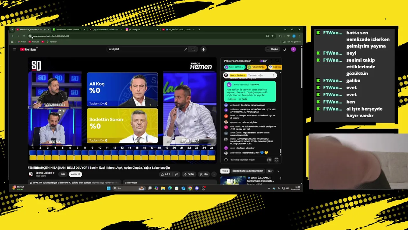Expand the tab search dropdown arrow
Image resolution: width=408 pixels, height=230 pixels.
click(x=12, y=29)
